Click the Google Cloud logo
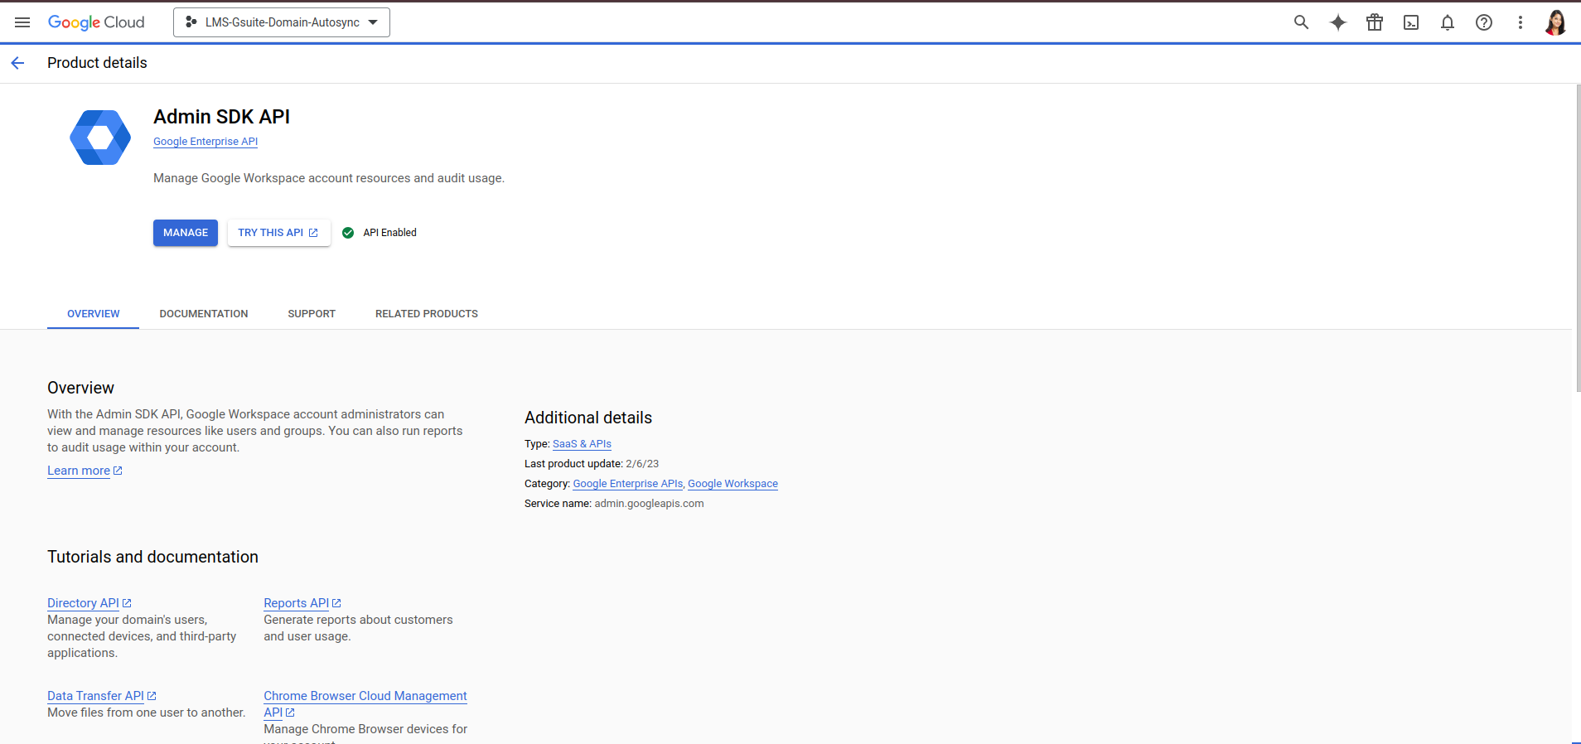This screenshot has height=744, width=1581. [96, 22]
